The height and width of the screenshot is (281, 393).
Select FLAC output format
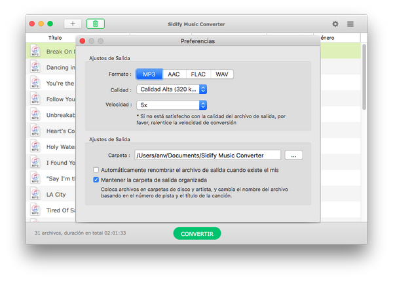pyautogui.click(x=198, y=74)
